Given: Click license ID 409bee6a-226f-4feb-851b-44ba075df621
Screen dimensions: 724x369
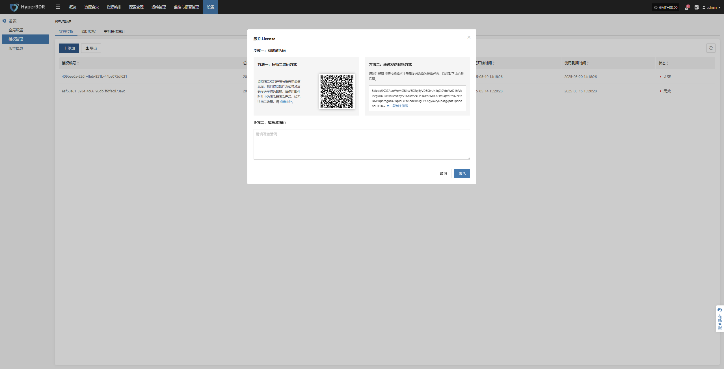Looking at the screenshot, I should point(94,77).
